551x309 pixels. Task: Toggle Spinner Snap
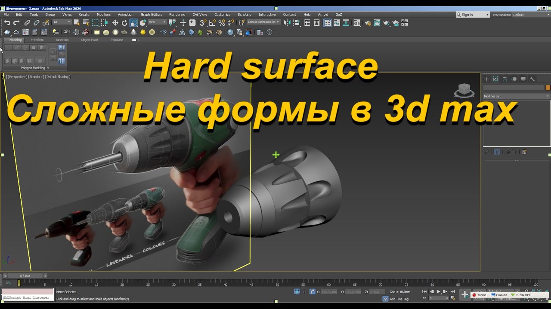click(x=231, y=23)
